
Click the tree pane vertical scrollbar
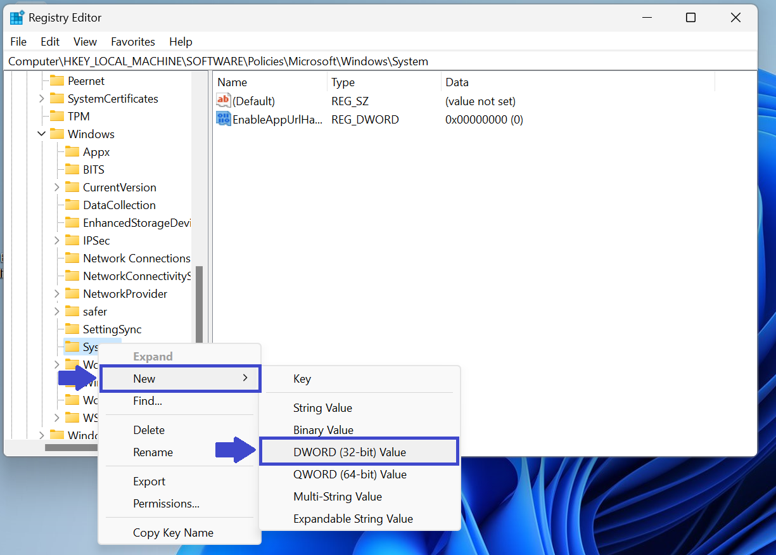199,304
